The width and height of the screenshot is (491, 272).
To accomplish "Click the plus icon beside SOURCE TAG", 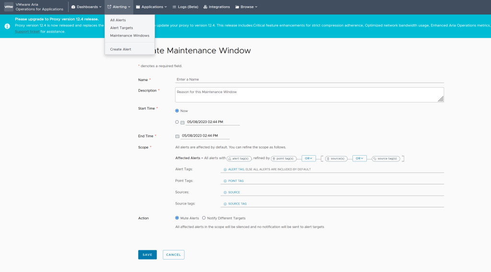I will [x=225, y=204].
